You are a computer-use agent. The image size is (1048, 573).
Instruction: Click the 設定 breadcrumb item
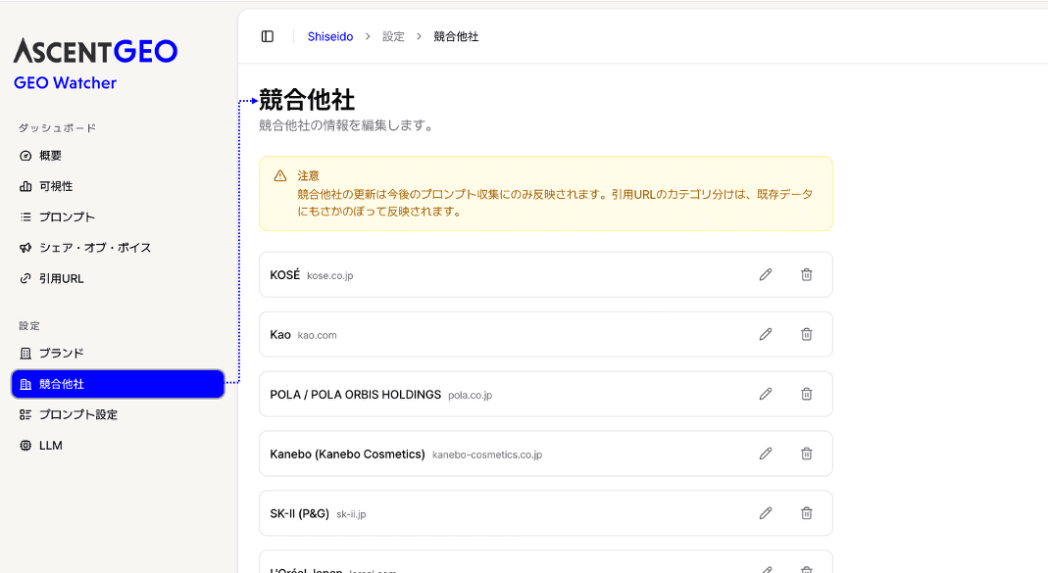[x=393, y=37]
